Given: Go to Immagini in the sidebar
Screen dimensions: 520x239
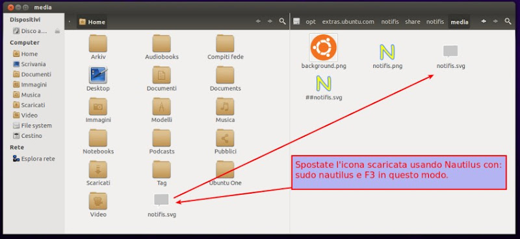Looking at the screenshot, I should [x=29, y=85].
